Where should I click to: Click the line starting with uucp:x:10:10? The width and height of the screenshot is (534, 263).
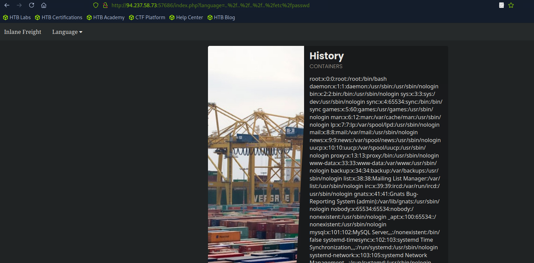(x=368, y=148)
